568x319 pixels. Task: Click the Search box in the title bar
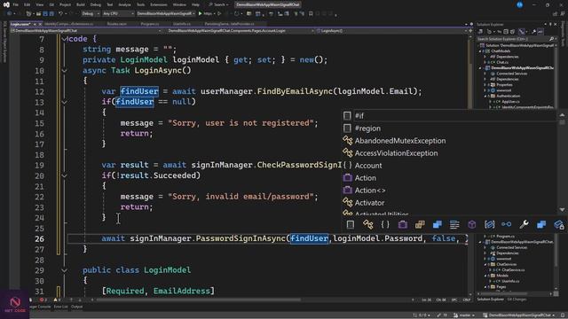pos(218,4)
